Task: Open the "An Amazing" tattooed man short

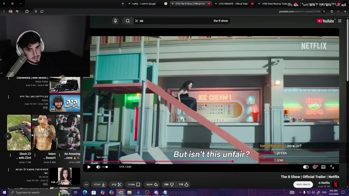Action: [x=68, y=133]
